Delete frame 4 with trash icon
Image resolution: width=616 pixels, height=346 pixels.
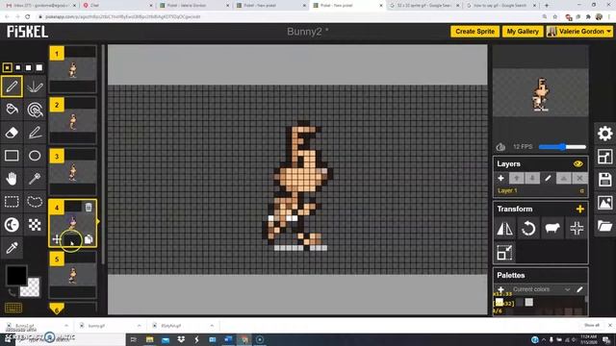pos(89,208)
